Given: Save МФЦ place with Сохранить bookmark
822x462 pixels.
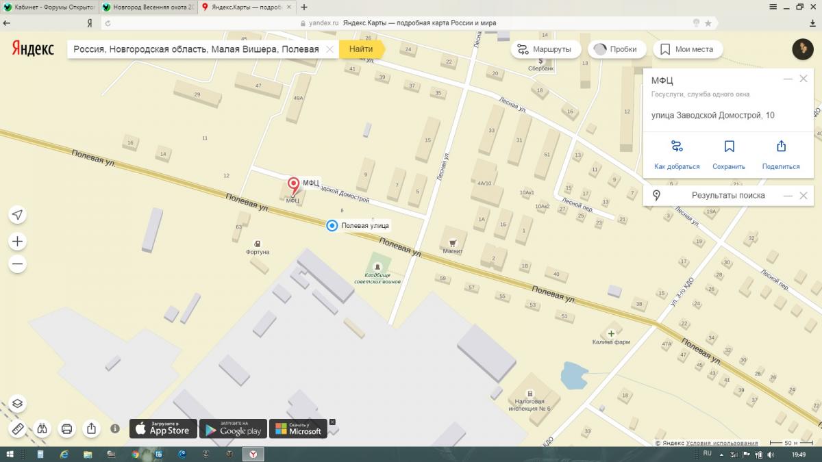Looking at the screenshot, I should (729, 154).
